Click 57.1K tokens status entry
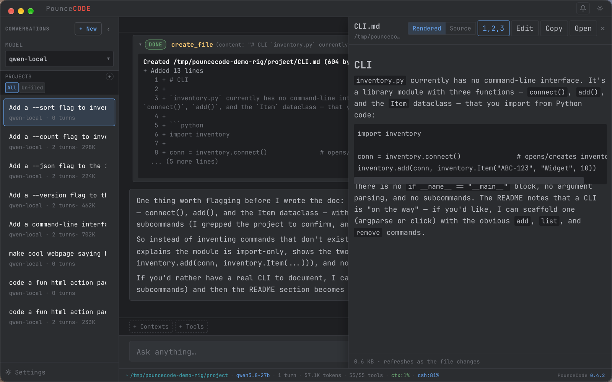Image resolution: width=612 pixels, height=382 pixels. (323, 376)
